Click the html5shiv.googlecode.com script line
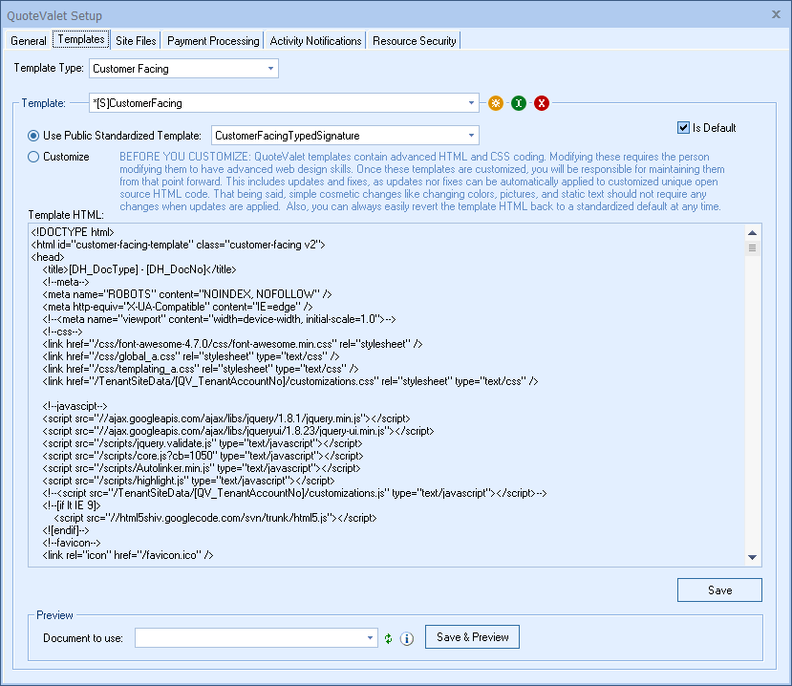Image resolution: width=792 pixels, height=686 pixels. tap(215, 518)
